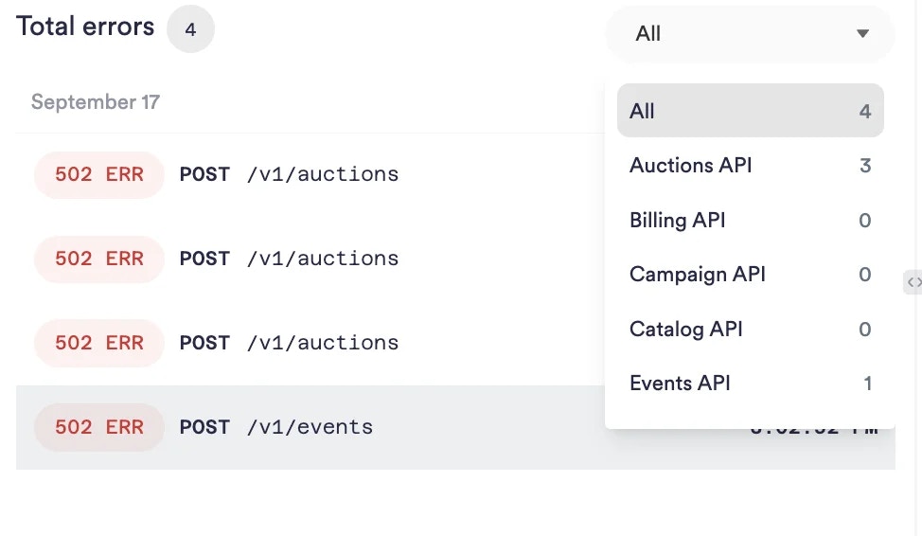The image size is (922, 536).
Task: Click the September 17 date header
Action: pyautogui.click(x=96, y=102)
